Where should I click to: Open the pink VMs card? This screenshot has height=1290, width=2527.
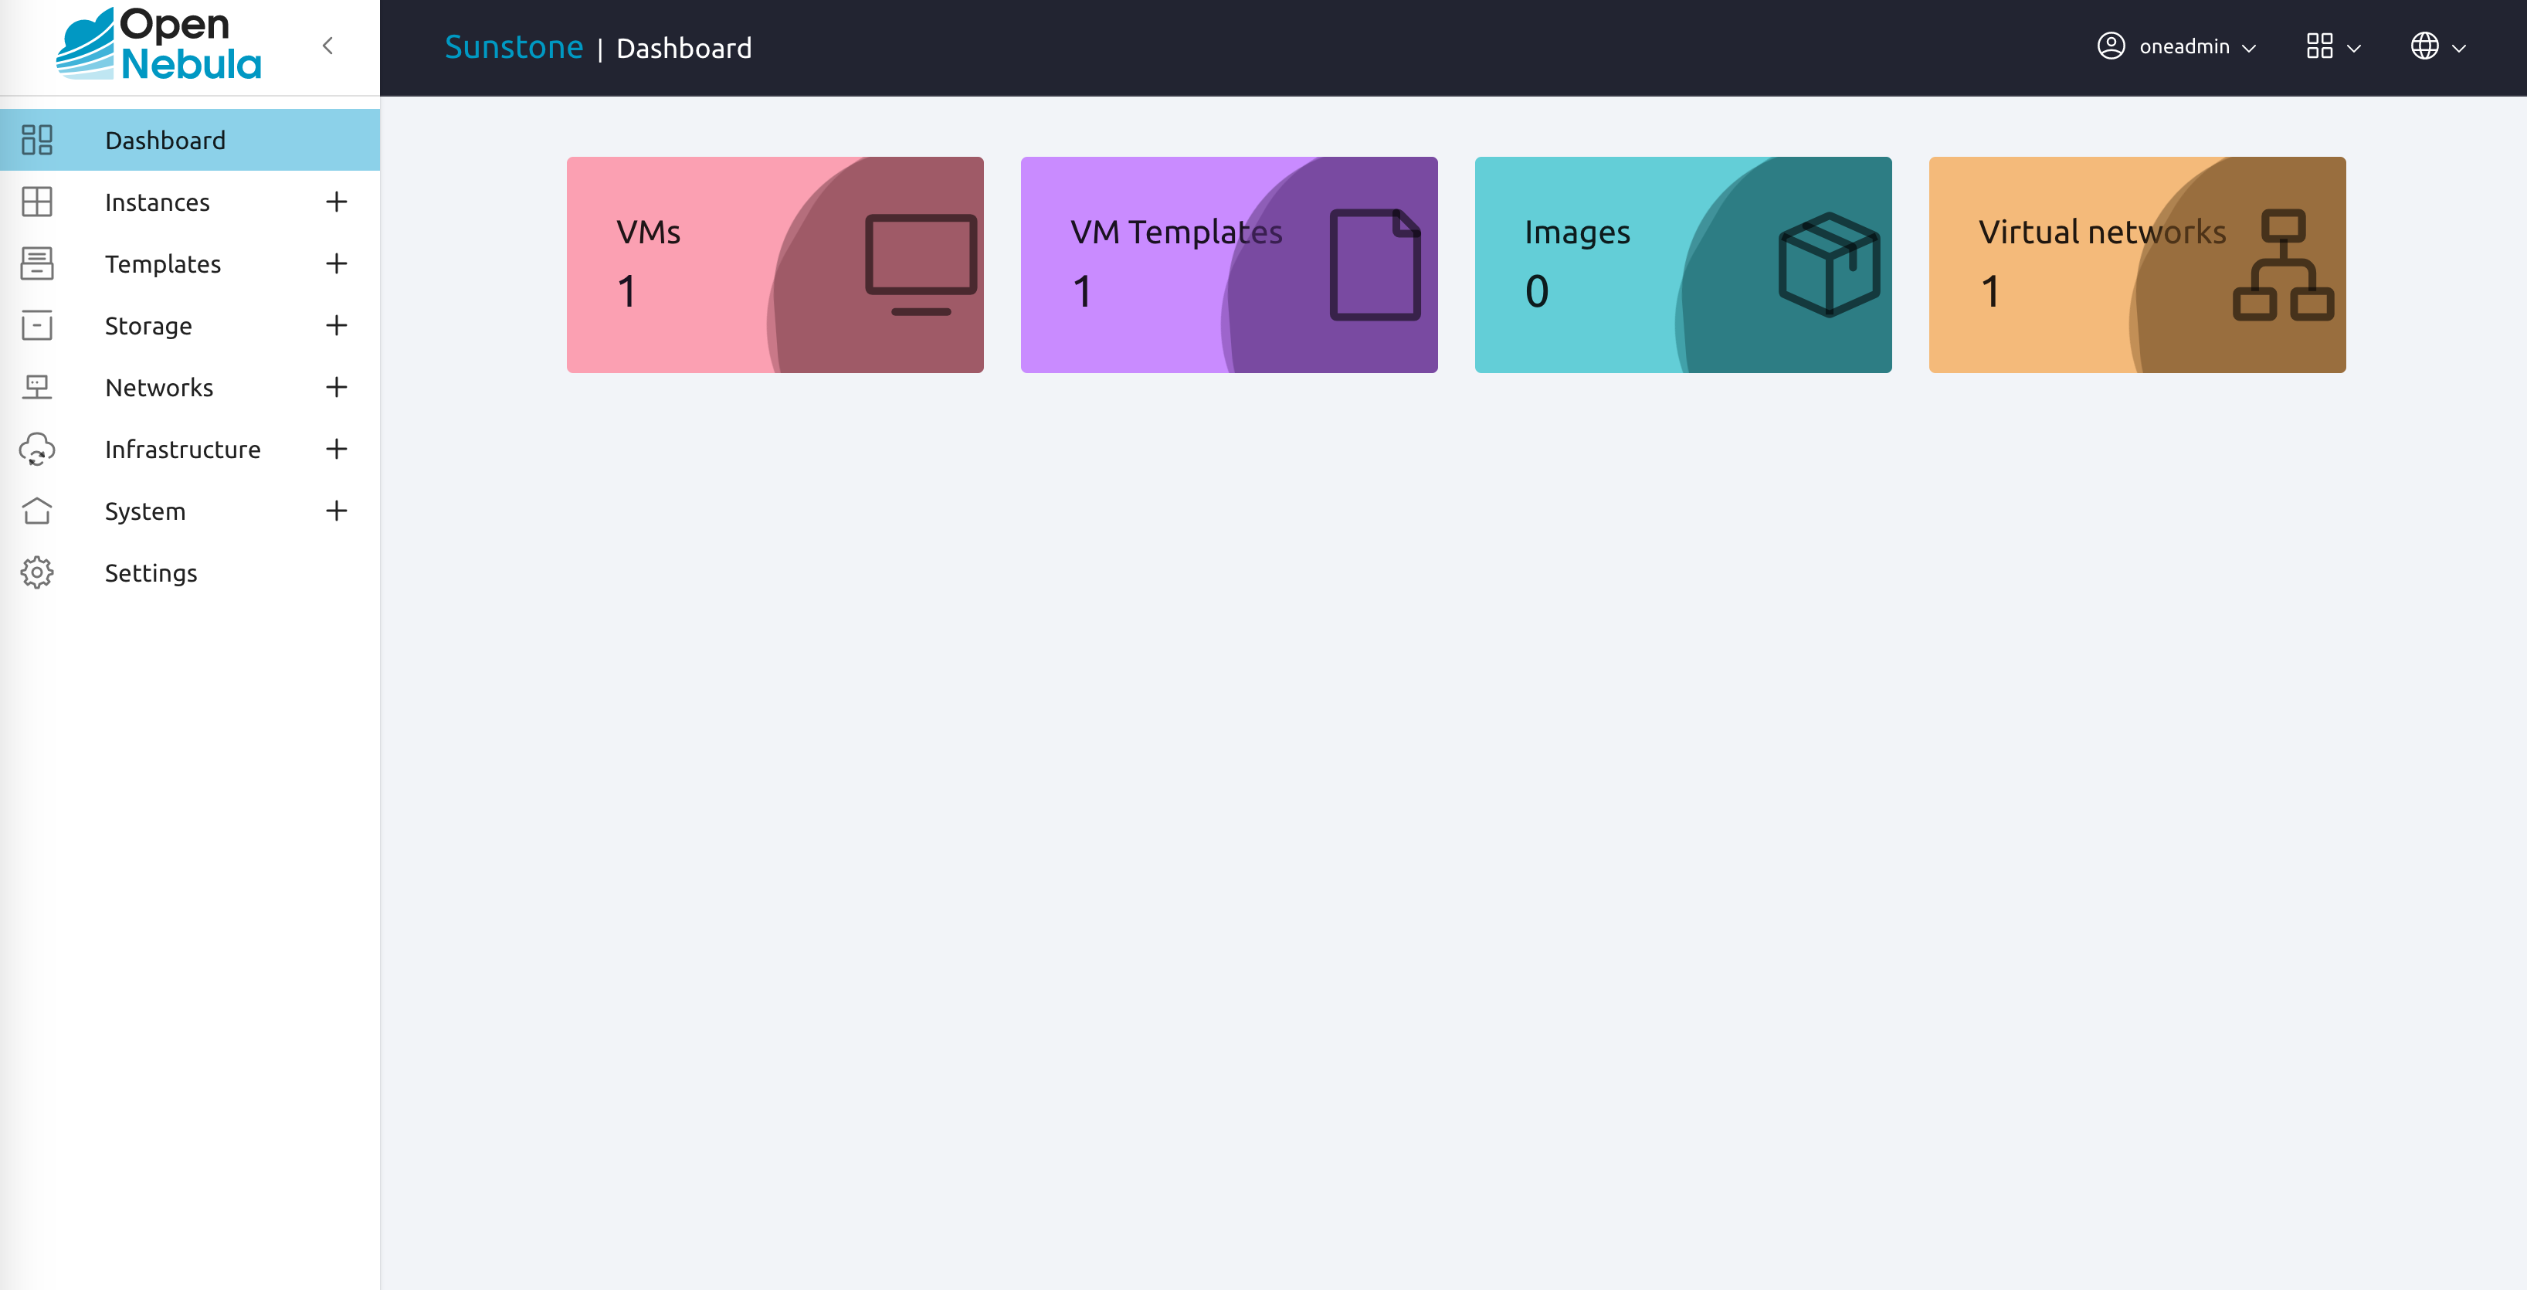point(775,265)
